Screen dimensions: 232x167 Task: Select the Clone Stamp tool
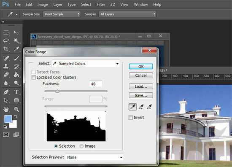[6, 66]
